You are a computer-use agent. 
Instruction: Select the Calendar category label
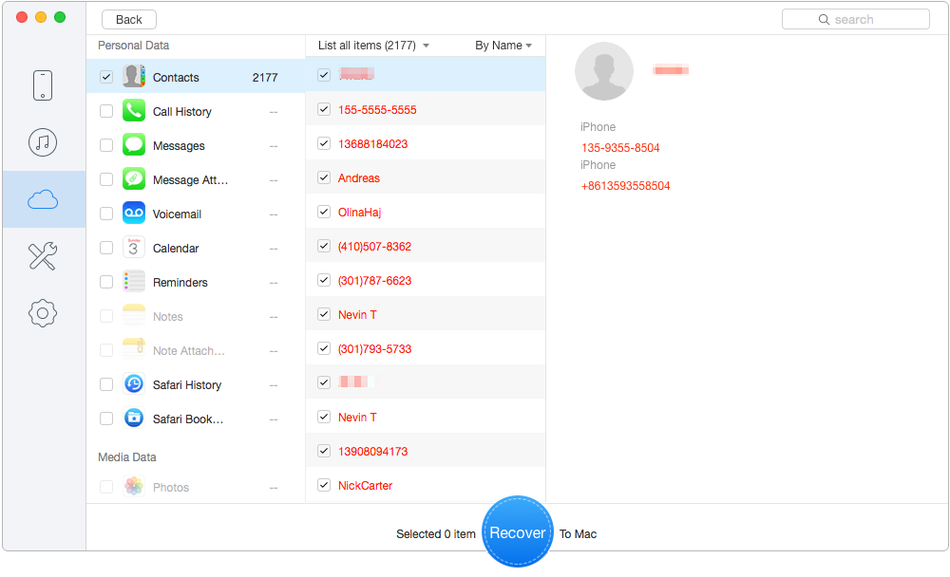pyautogui.click(x=176, y=249)
